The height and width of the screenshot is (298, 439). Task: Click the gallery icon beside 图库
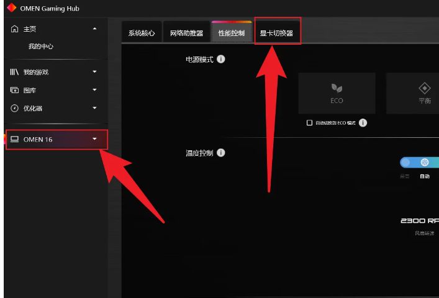tap(14, 90)
